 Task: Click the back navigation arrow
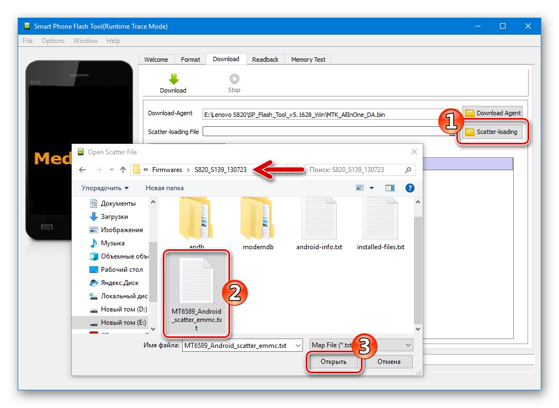tap(82, 170)
